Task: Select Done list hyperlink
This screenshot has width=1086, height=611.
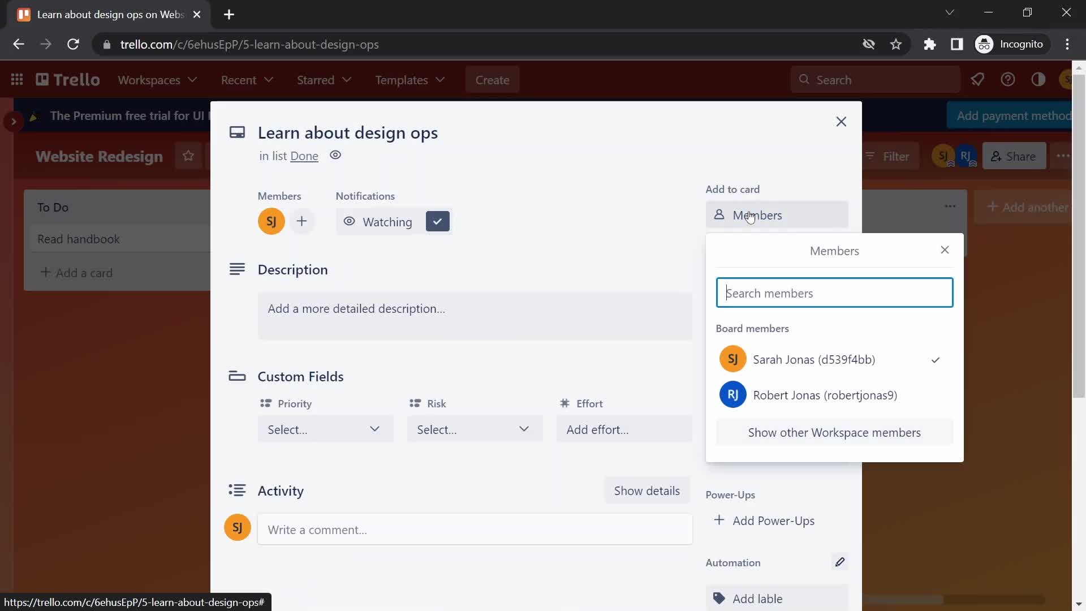Action: pyautogui.click(x=304, y=155)
